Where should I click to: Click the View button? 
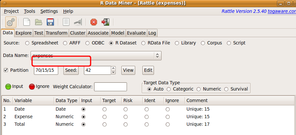pos(128,70)
